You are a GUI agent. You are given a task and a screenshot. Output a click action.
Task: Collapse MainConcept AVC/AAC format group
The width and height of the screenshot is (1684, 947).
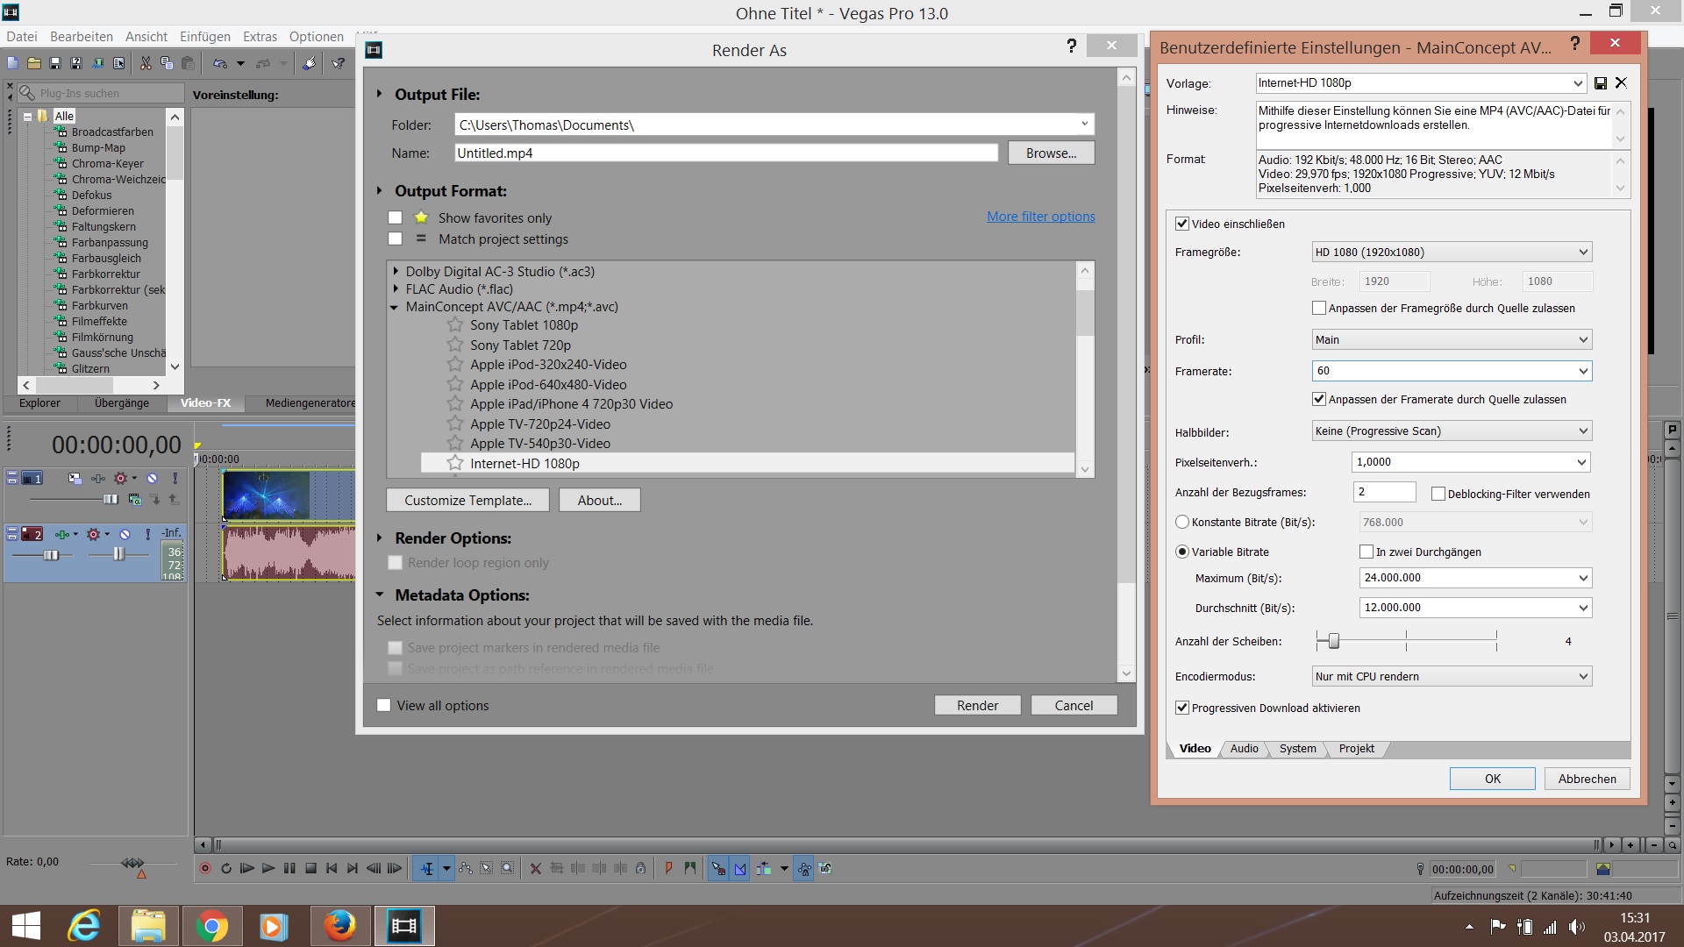point(395,307)
